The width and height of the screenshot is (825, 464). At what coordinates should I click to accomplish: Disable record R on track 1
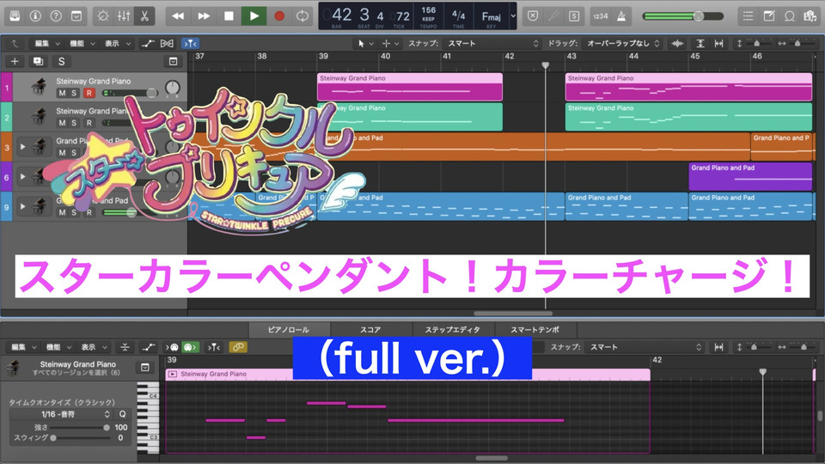89,93
